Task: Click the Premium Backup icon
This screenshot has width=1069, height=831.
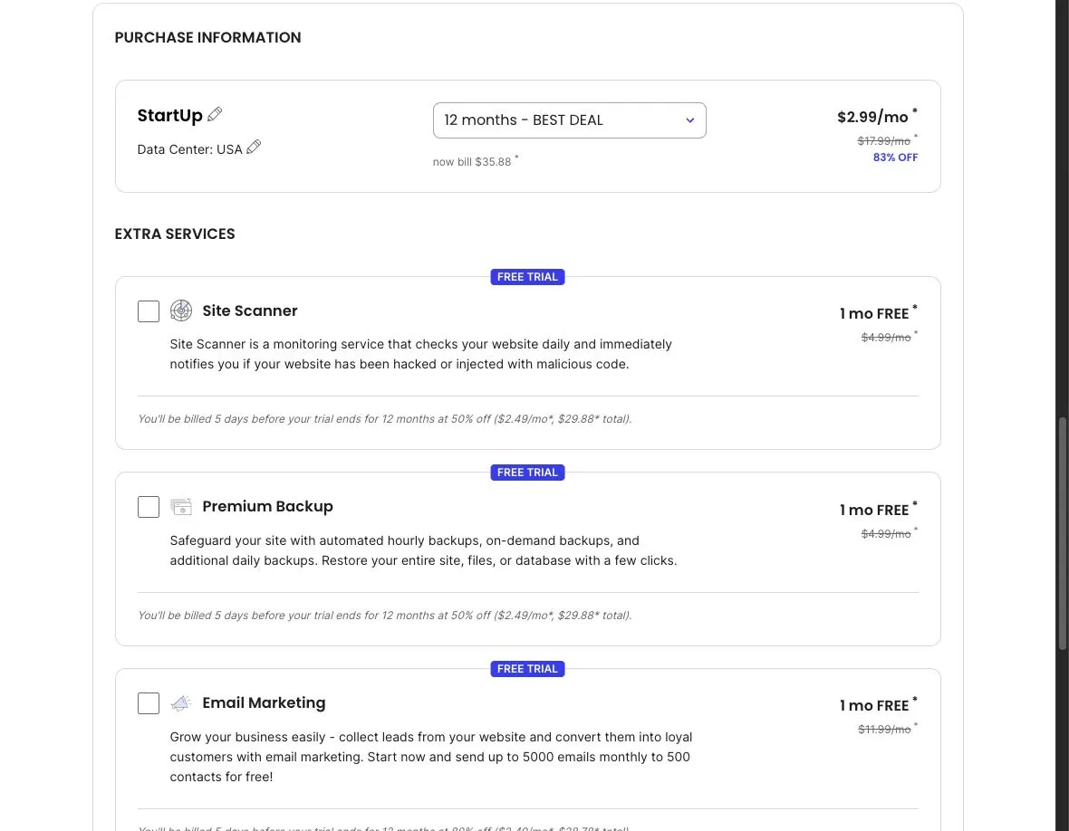Action: (x=180, y=507)
